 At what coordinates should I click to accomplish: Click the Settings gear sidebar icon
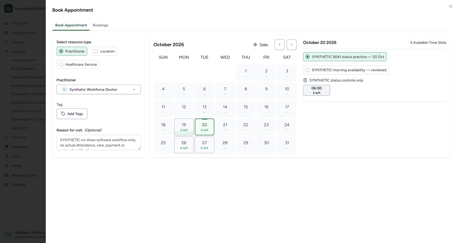pos(6,185)
